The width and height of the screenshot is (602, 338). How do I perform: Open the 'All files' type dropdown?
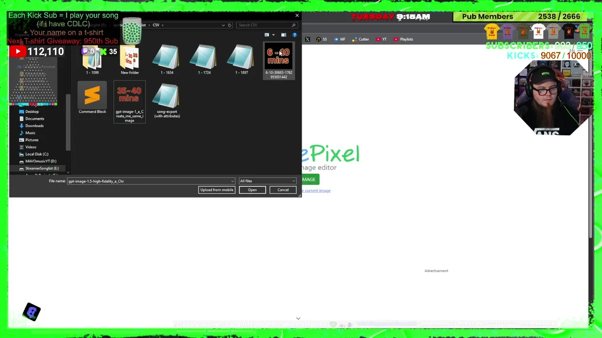(267, 181)
